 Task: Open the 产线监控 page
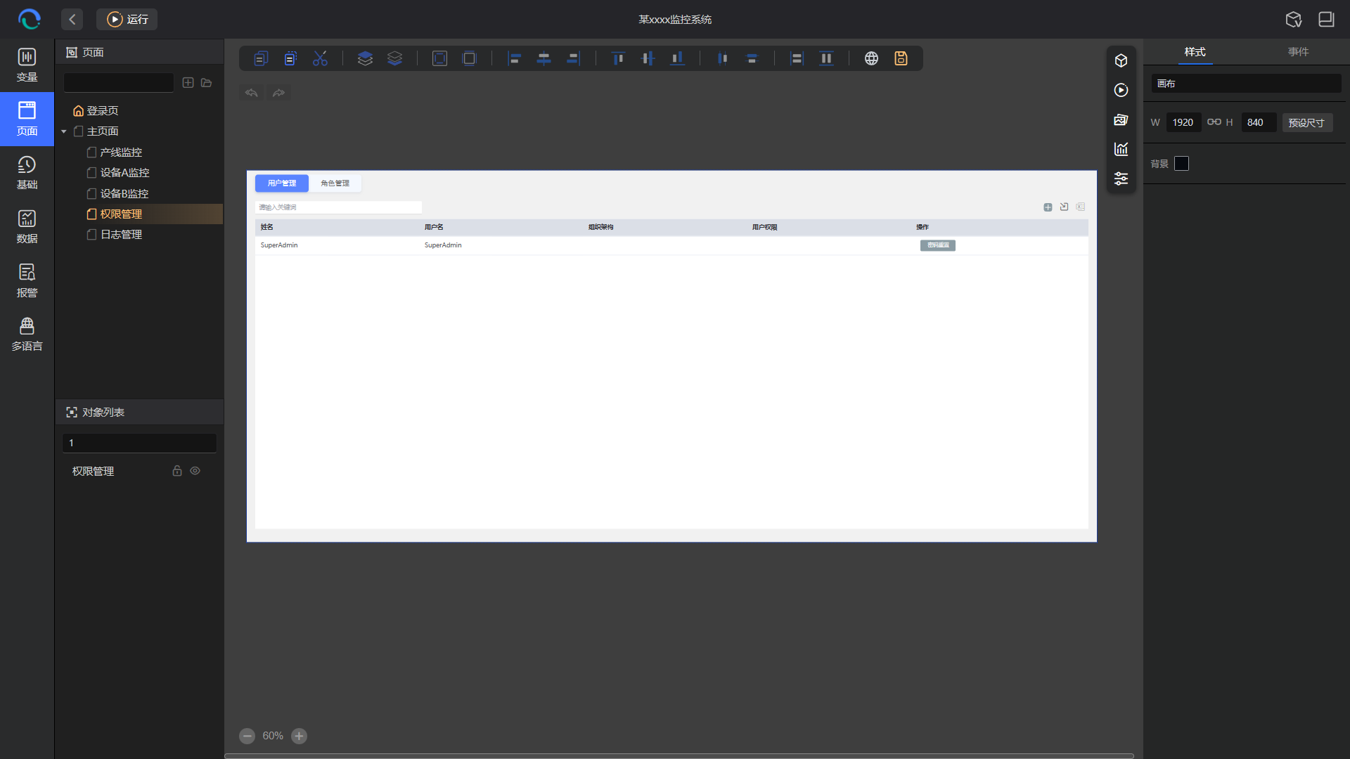(x=121, y=152)
